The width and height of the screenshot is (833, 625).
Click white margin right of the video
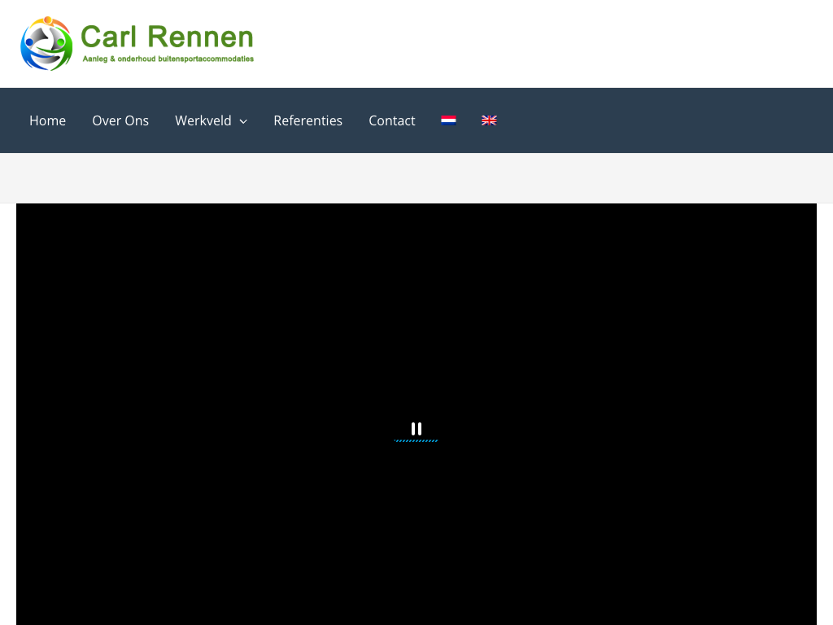tap(824, 407)
